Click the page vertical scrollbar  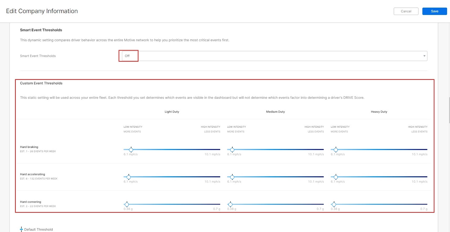tap(449, 110)
